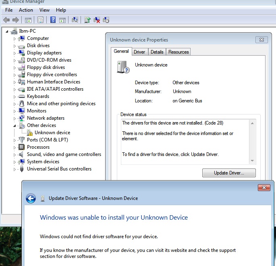This screenshot has width=276, height=266.
Task: Switch to the Details tab
Action: coord(157,52)
